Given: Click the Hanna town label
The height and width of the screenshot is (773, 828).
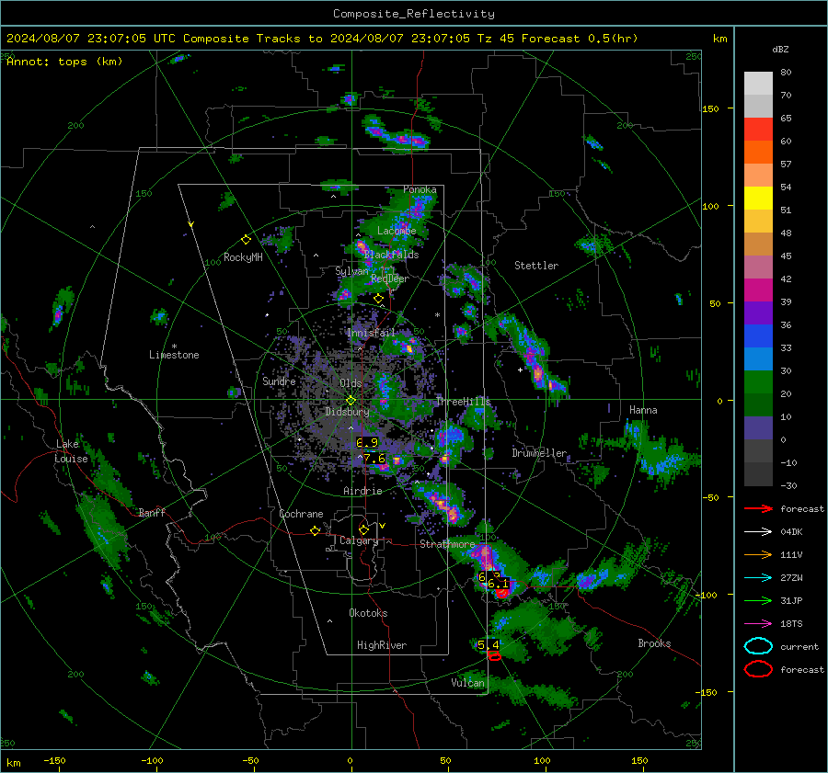Looking at the screenshot, I should click(x=643, y=410).
